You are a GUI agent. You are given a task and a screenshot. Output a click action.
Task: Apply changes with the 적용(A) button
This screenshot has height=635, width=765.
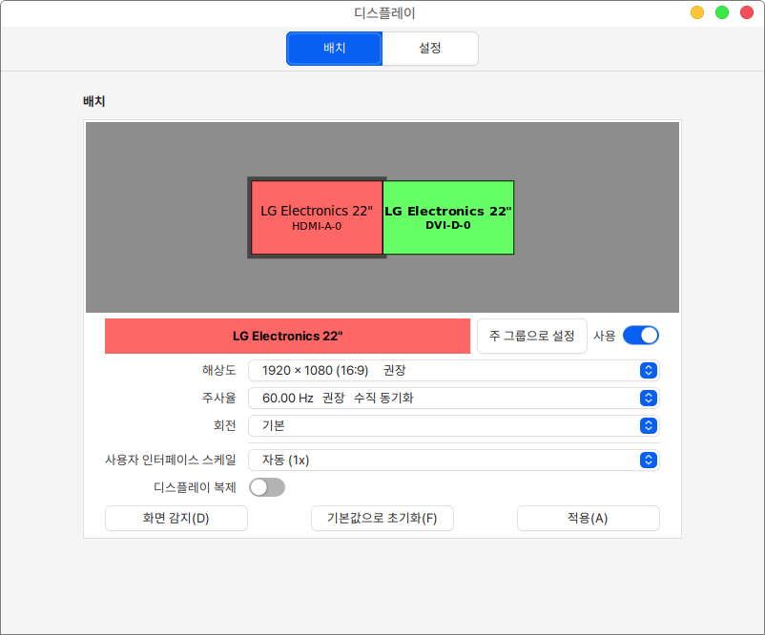point(588,519)
